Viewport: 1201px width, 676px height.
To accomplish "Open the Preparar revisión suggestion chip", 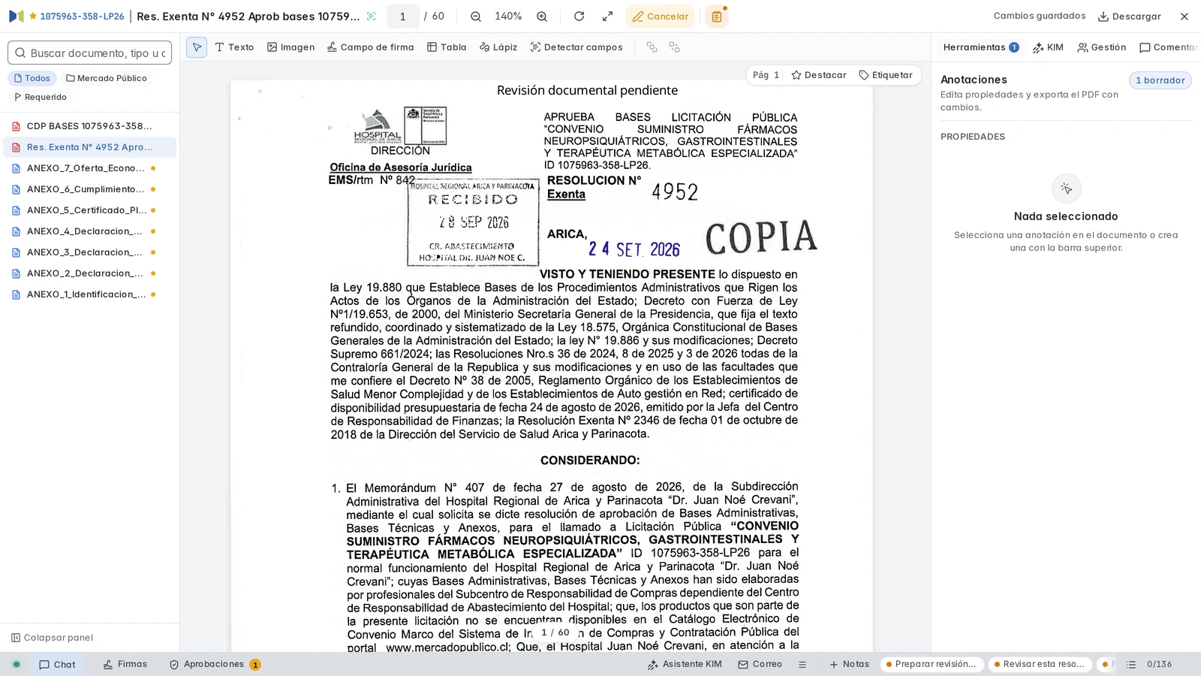I will pos(931,665).
